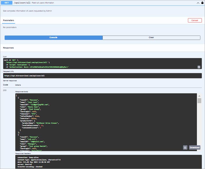The height and width of the screenshot is (169, 205).
Task: Click the content-type response header line
Action: [39, 160]
